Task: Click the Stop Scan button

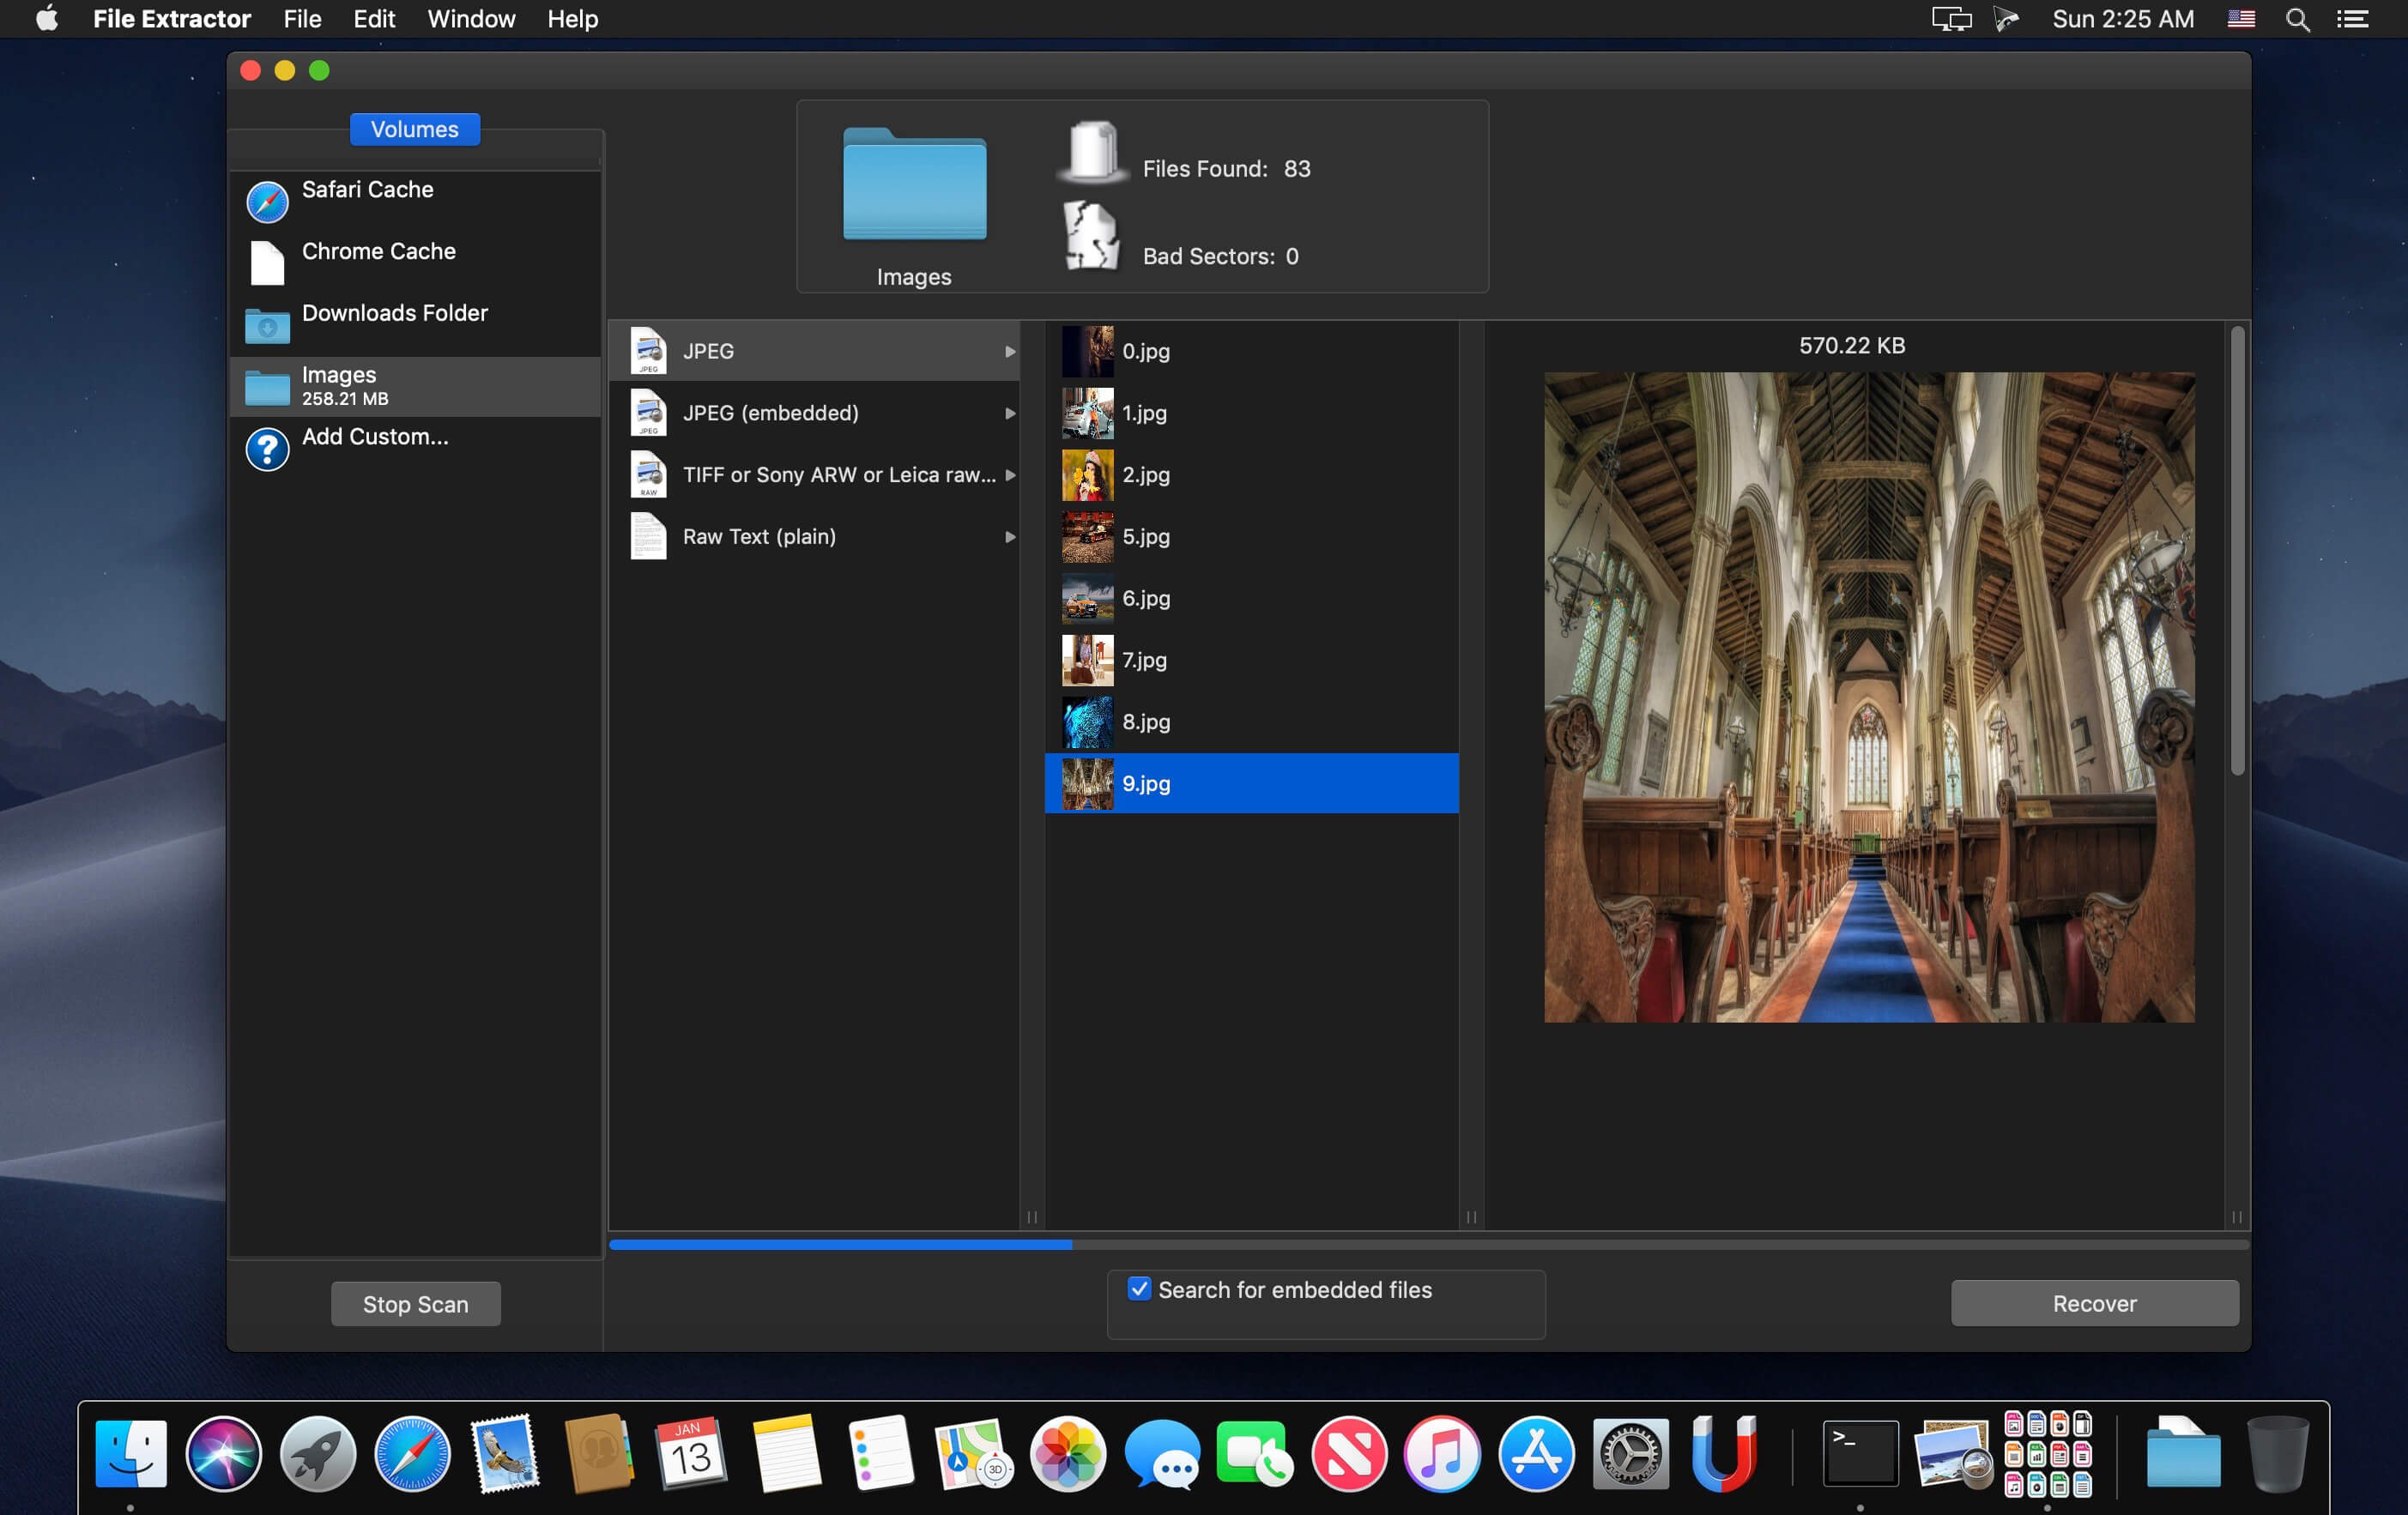Action: point(414,1304)
